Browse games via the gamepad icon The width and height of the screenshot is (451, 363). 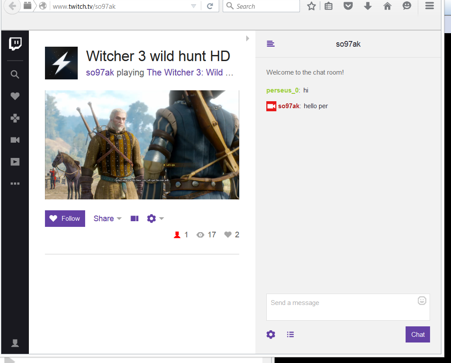pyautogui.click(x=15, y=118)
